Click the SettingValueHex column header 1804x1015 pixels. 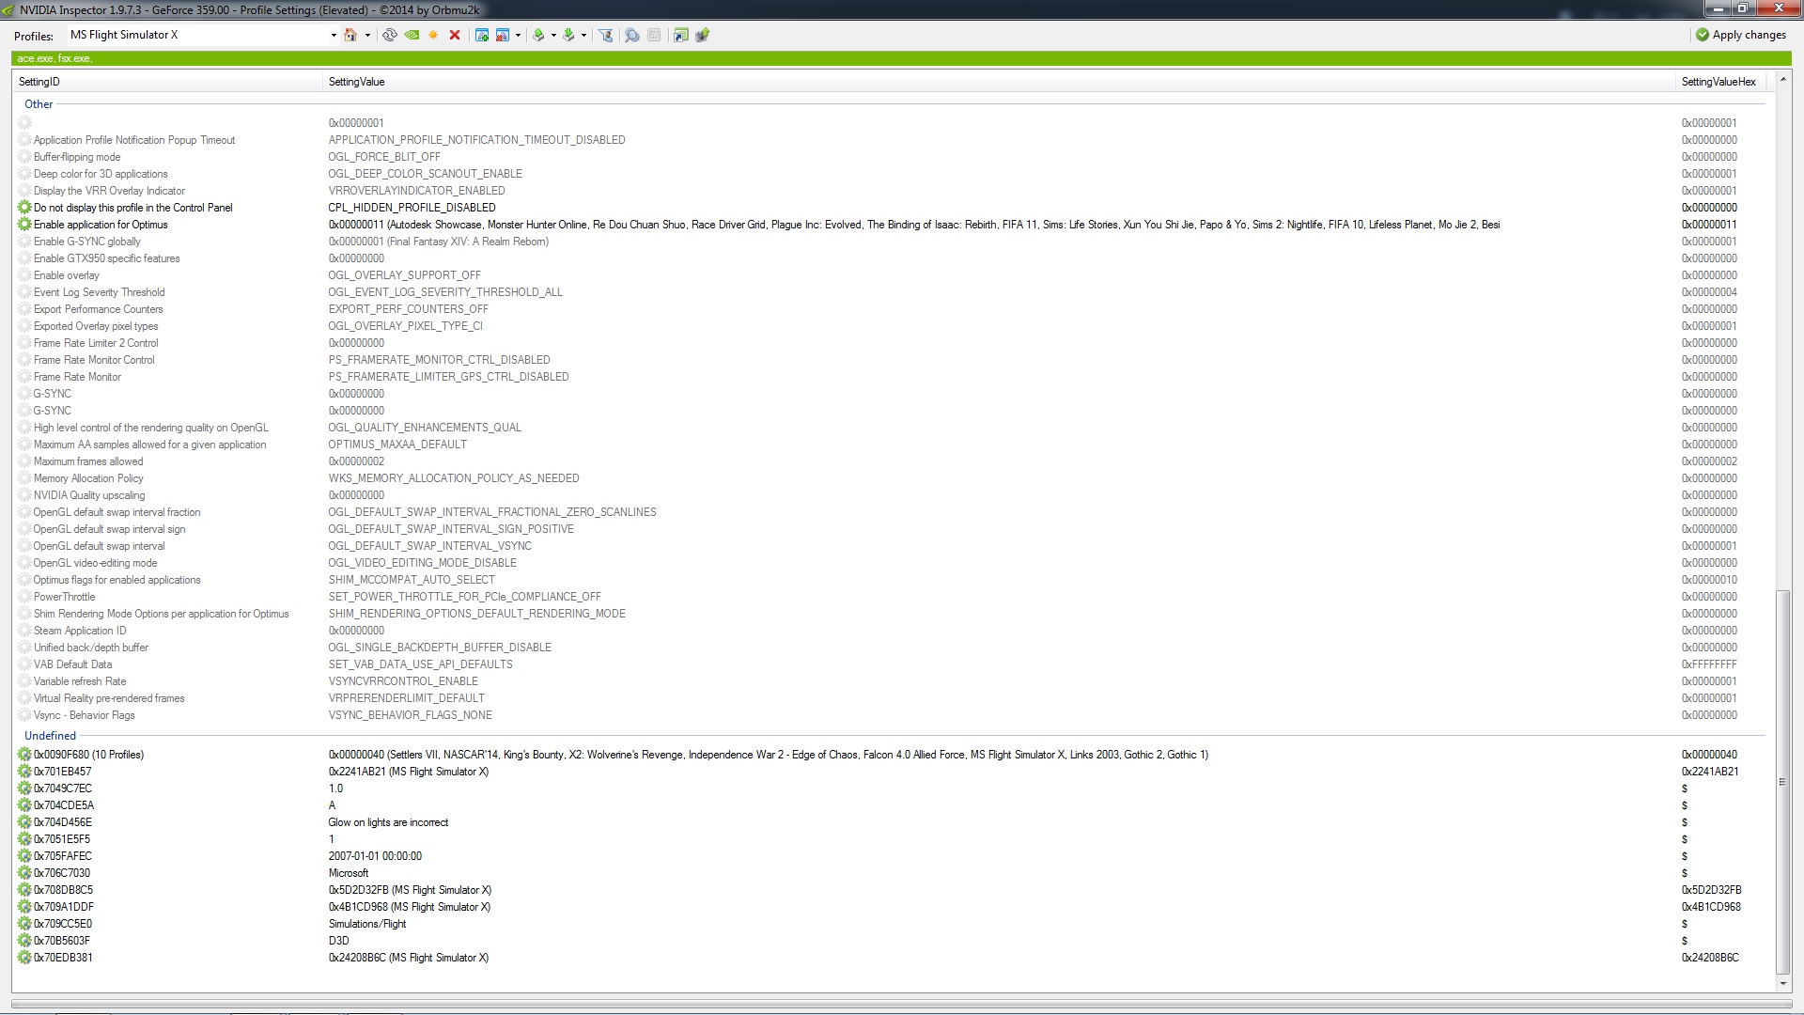pos(1718,82)
